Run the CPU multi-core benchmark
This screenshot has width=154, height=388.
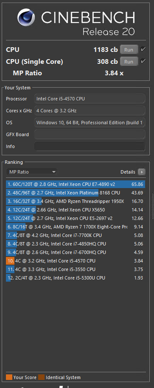click(x=129, y=49)
